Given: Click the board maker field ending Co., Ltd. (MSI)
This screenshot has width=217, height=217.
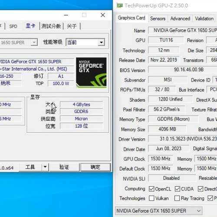Looking at the screenshot, I should tap(37, 69).
